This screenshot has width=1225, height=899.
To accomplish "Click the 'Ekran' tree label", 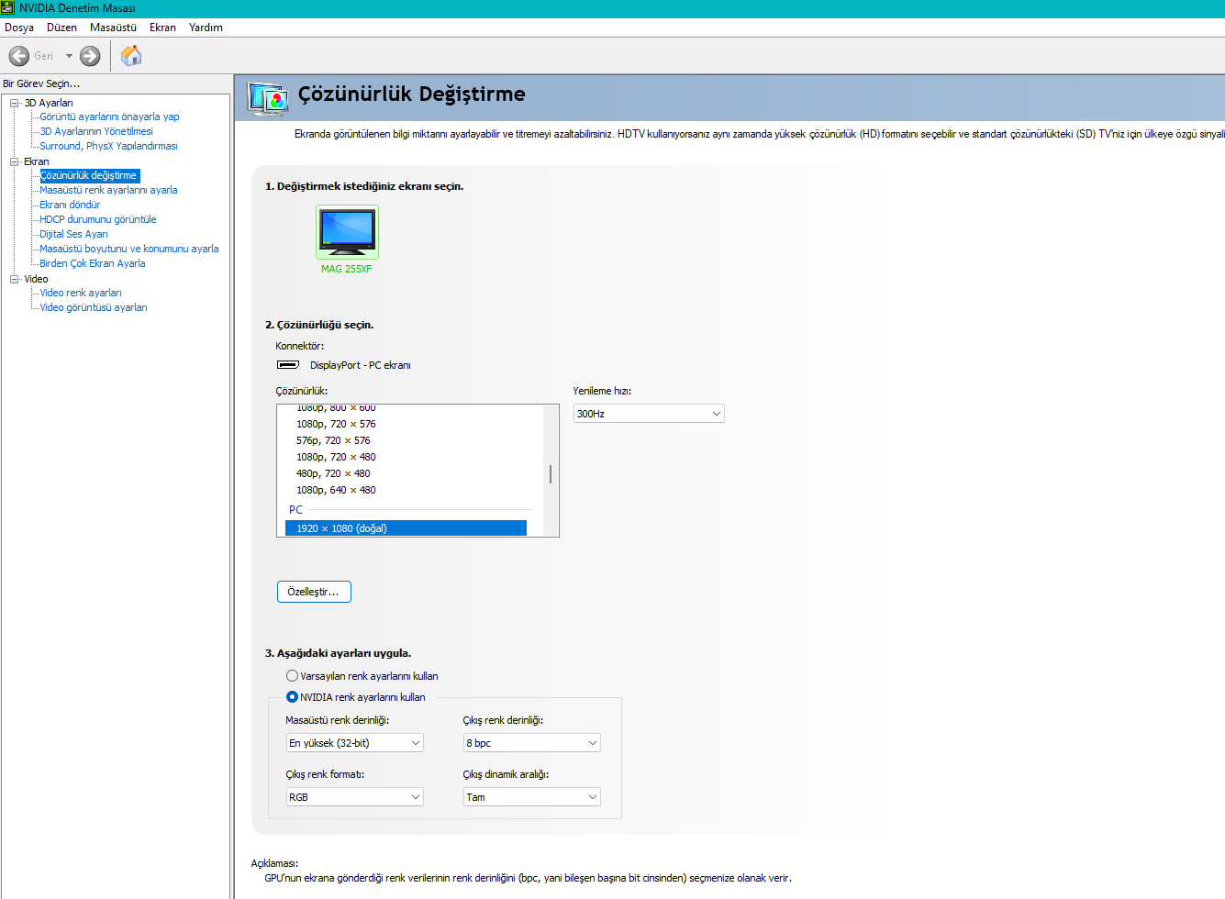I will [37, 161].
